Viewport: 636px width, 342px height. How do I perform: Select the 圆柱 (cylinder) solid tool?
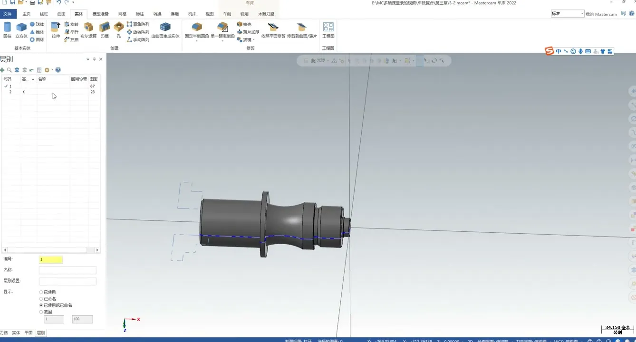pos(7,29)
